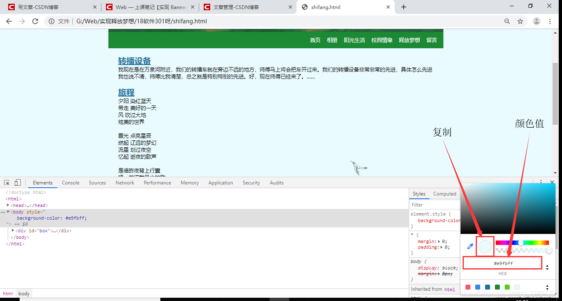Open the Application panel tab

point(220,183)
